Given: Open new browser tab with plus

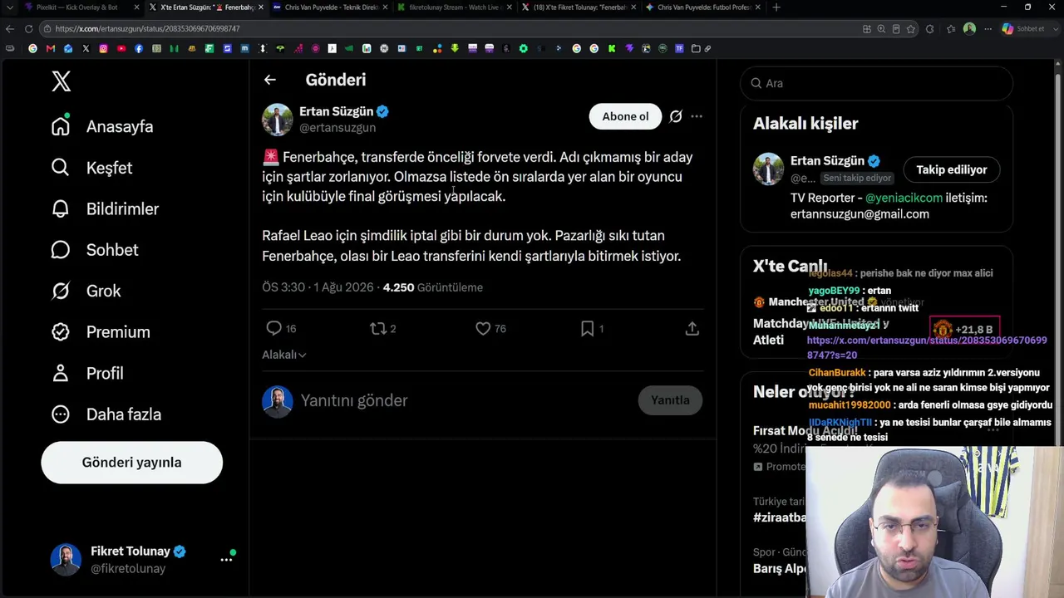Looking at the screenshot, I should coord(776,7).
